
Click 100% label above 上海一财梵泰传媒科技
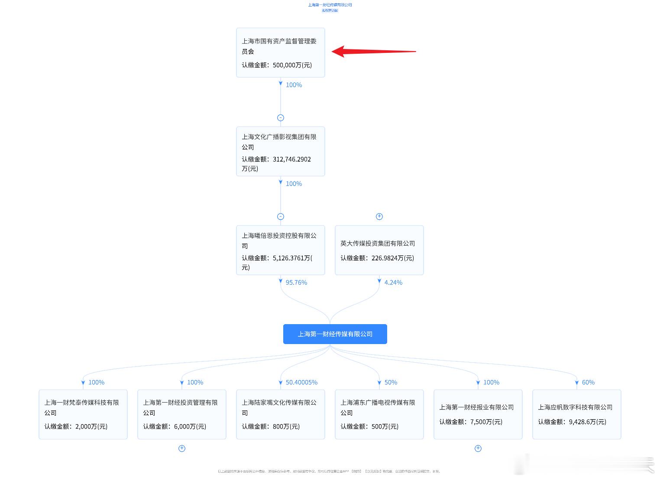(96, 383)
